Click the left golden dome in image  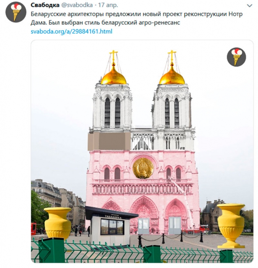pyautogui.click(x=113, y=76)
